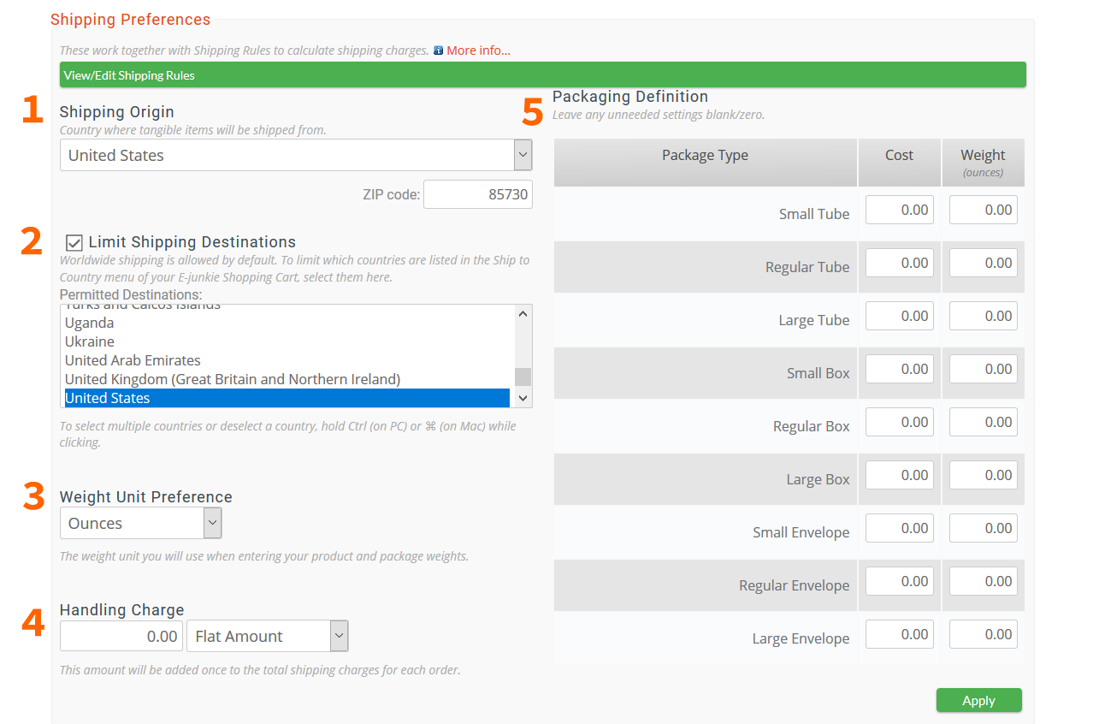Open the Weight Unit Preference dropdown
Screen dimensions: 1093x724
tap(140, 524)
